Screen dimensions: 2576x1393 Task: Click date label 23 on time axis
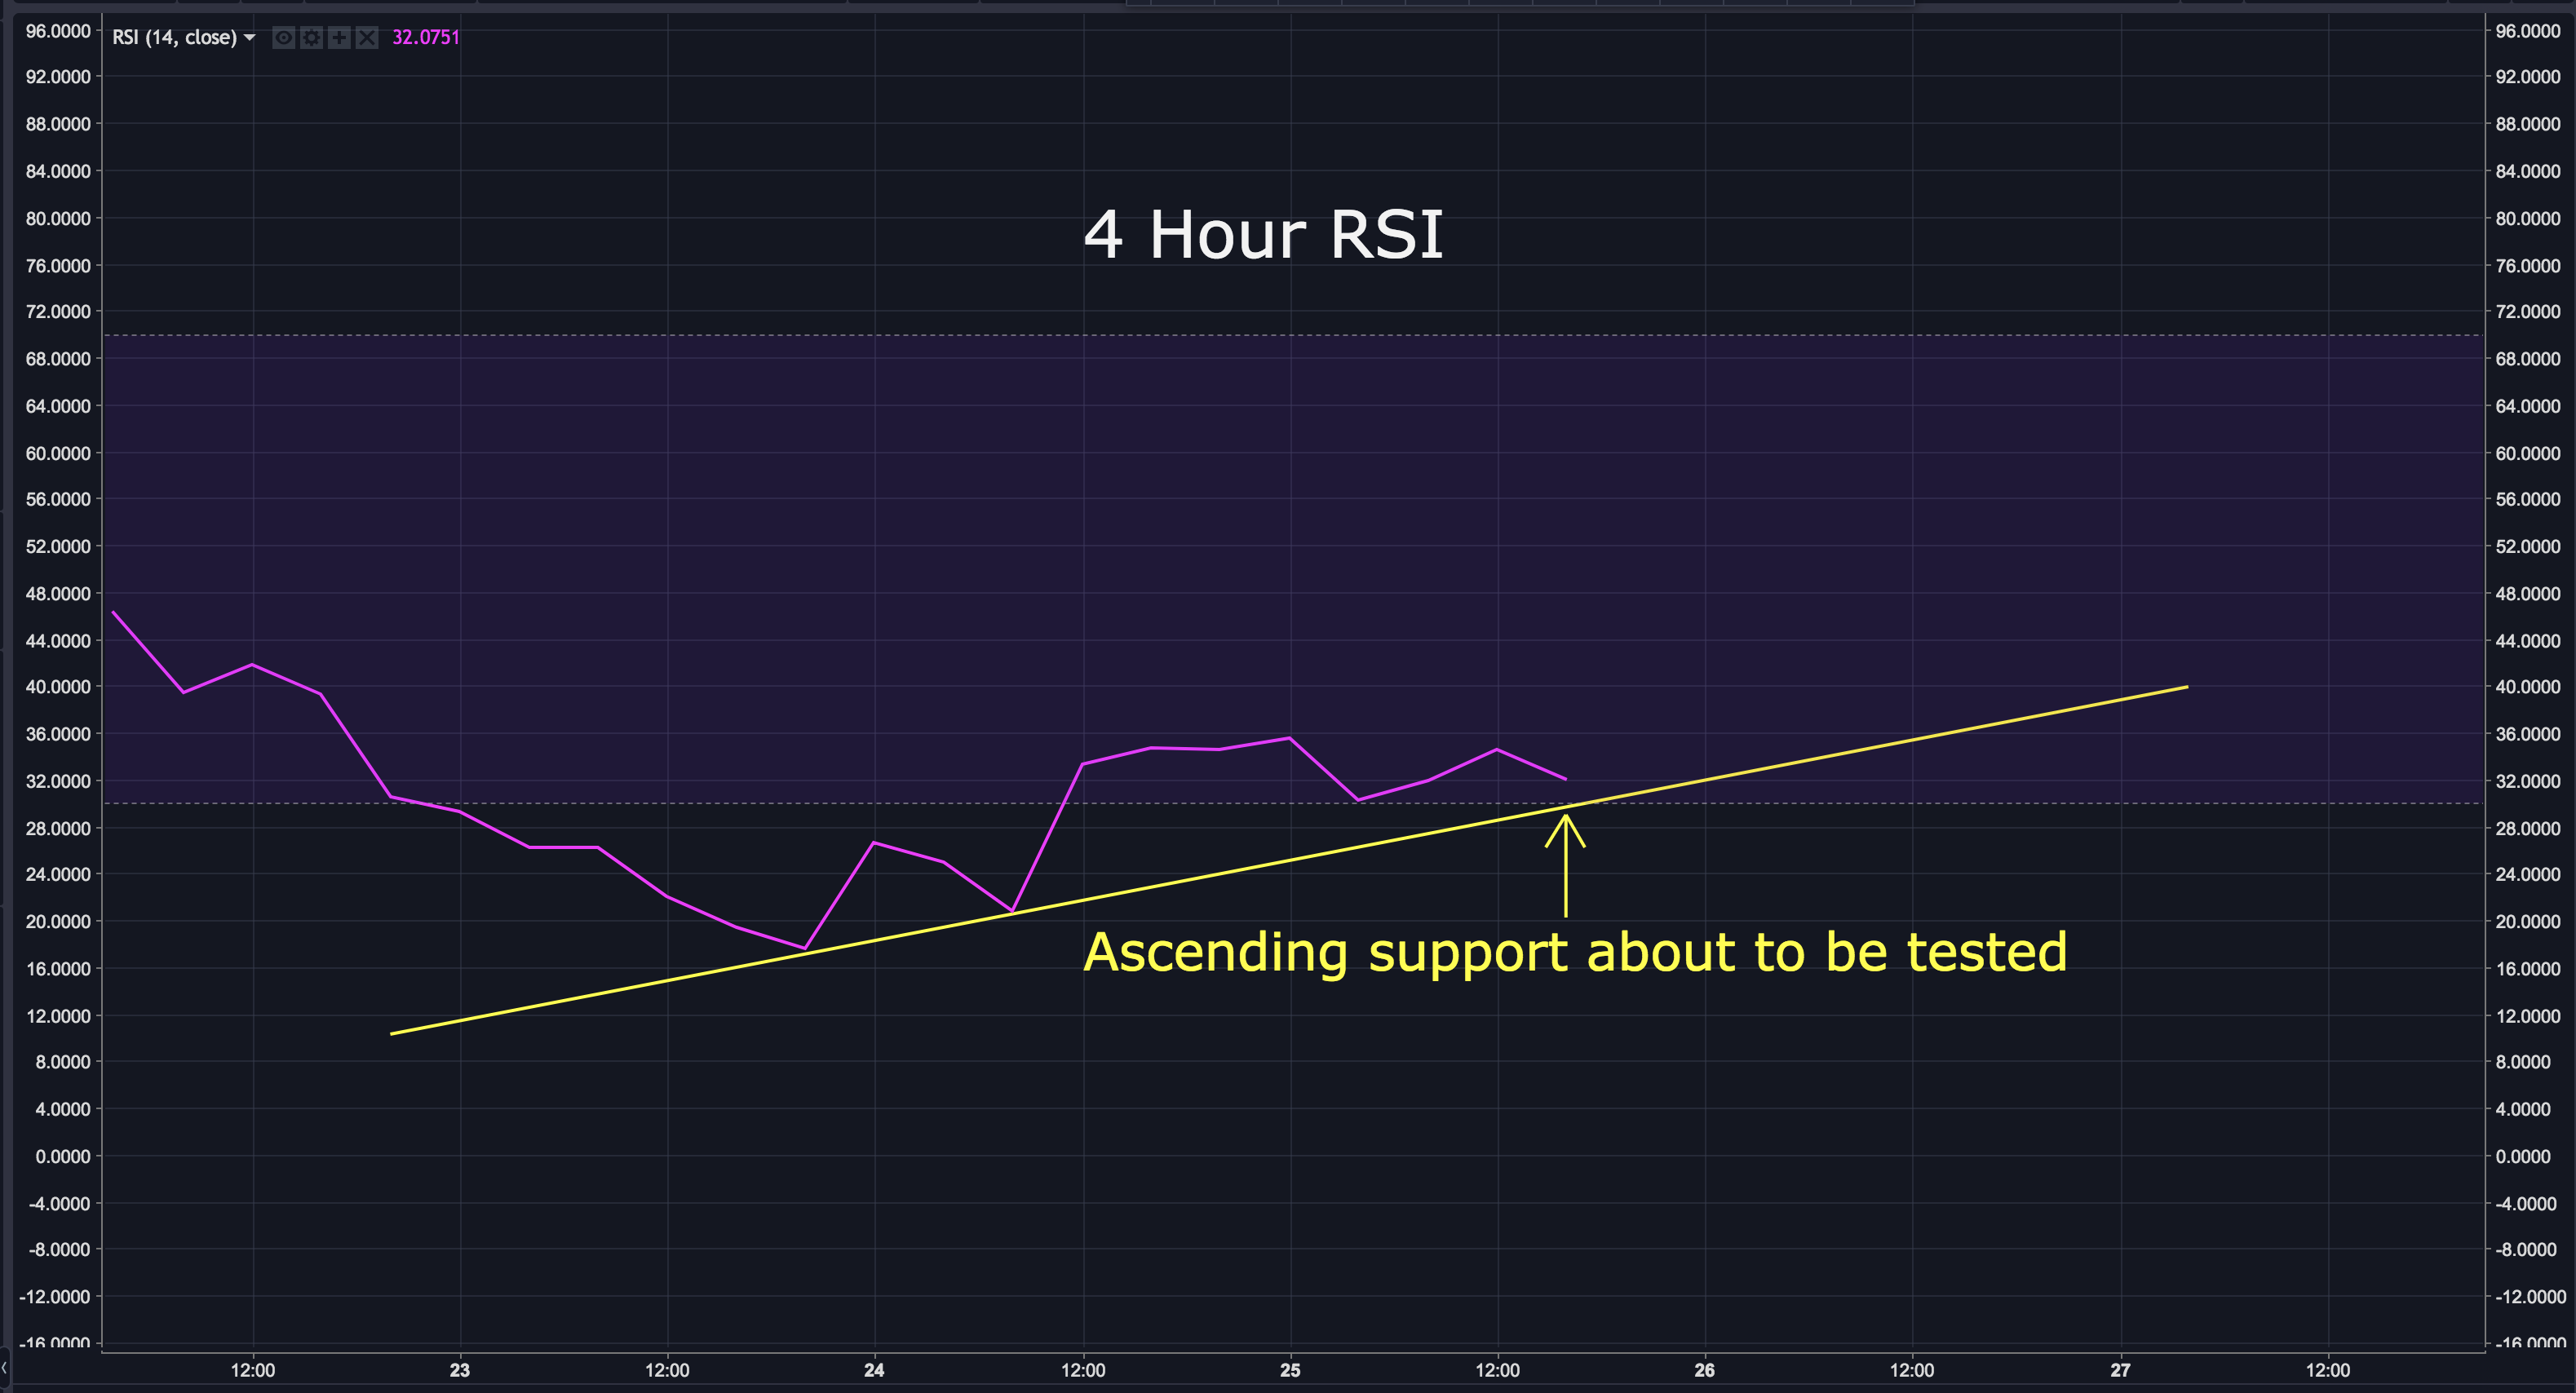point(460,1370)
